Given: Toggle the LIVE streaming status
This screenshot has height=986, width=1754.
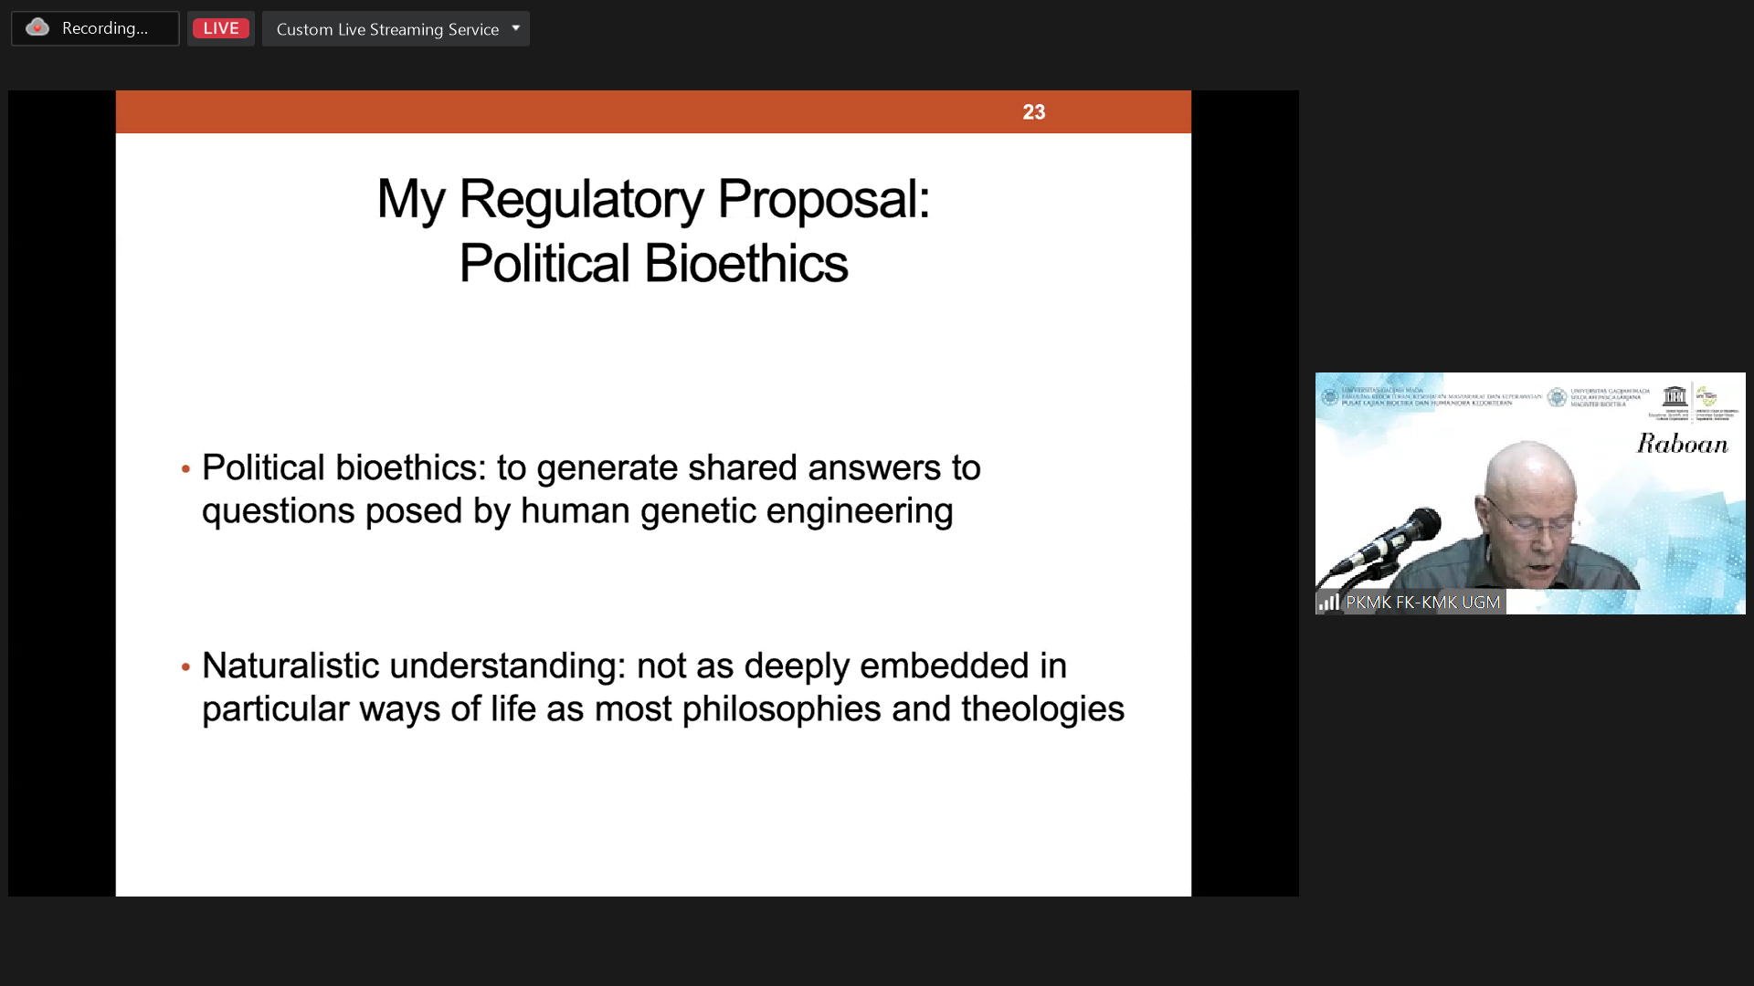Looking at the screenshot, I should pos(220,27).
